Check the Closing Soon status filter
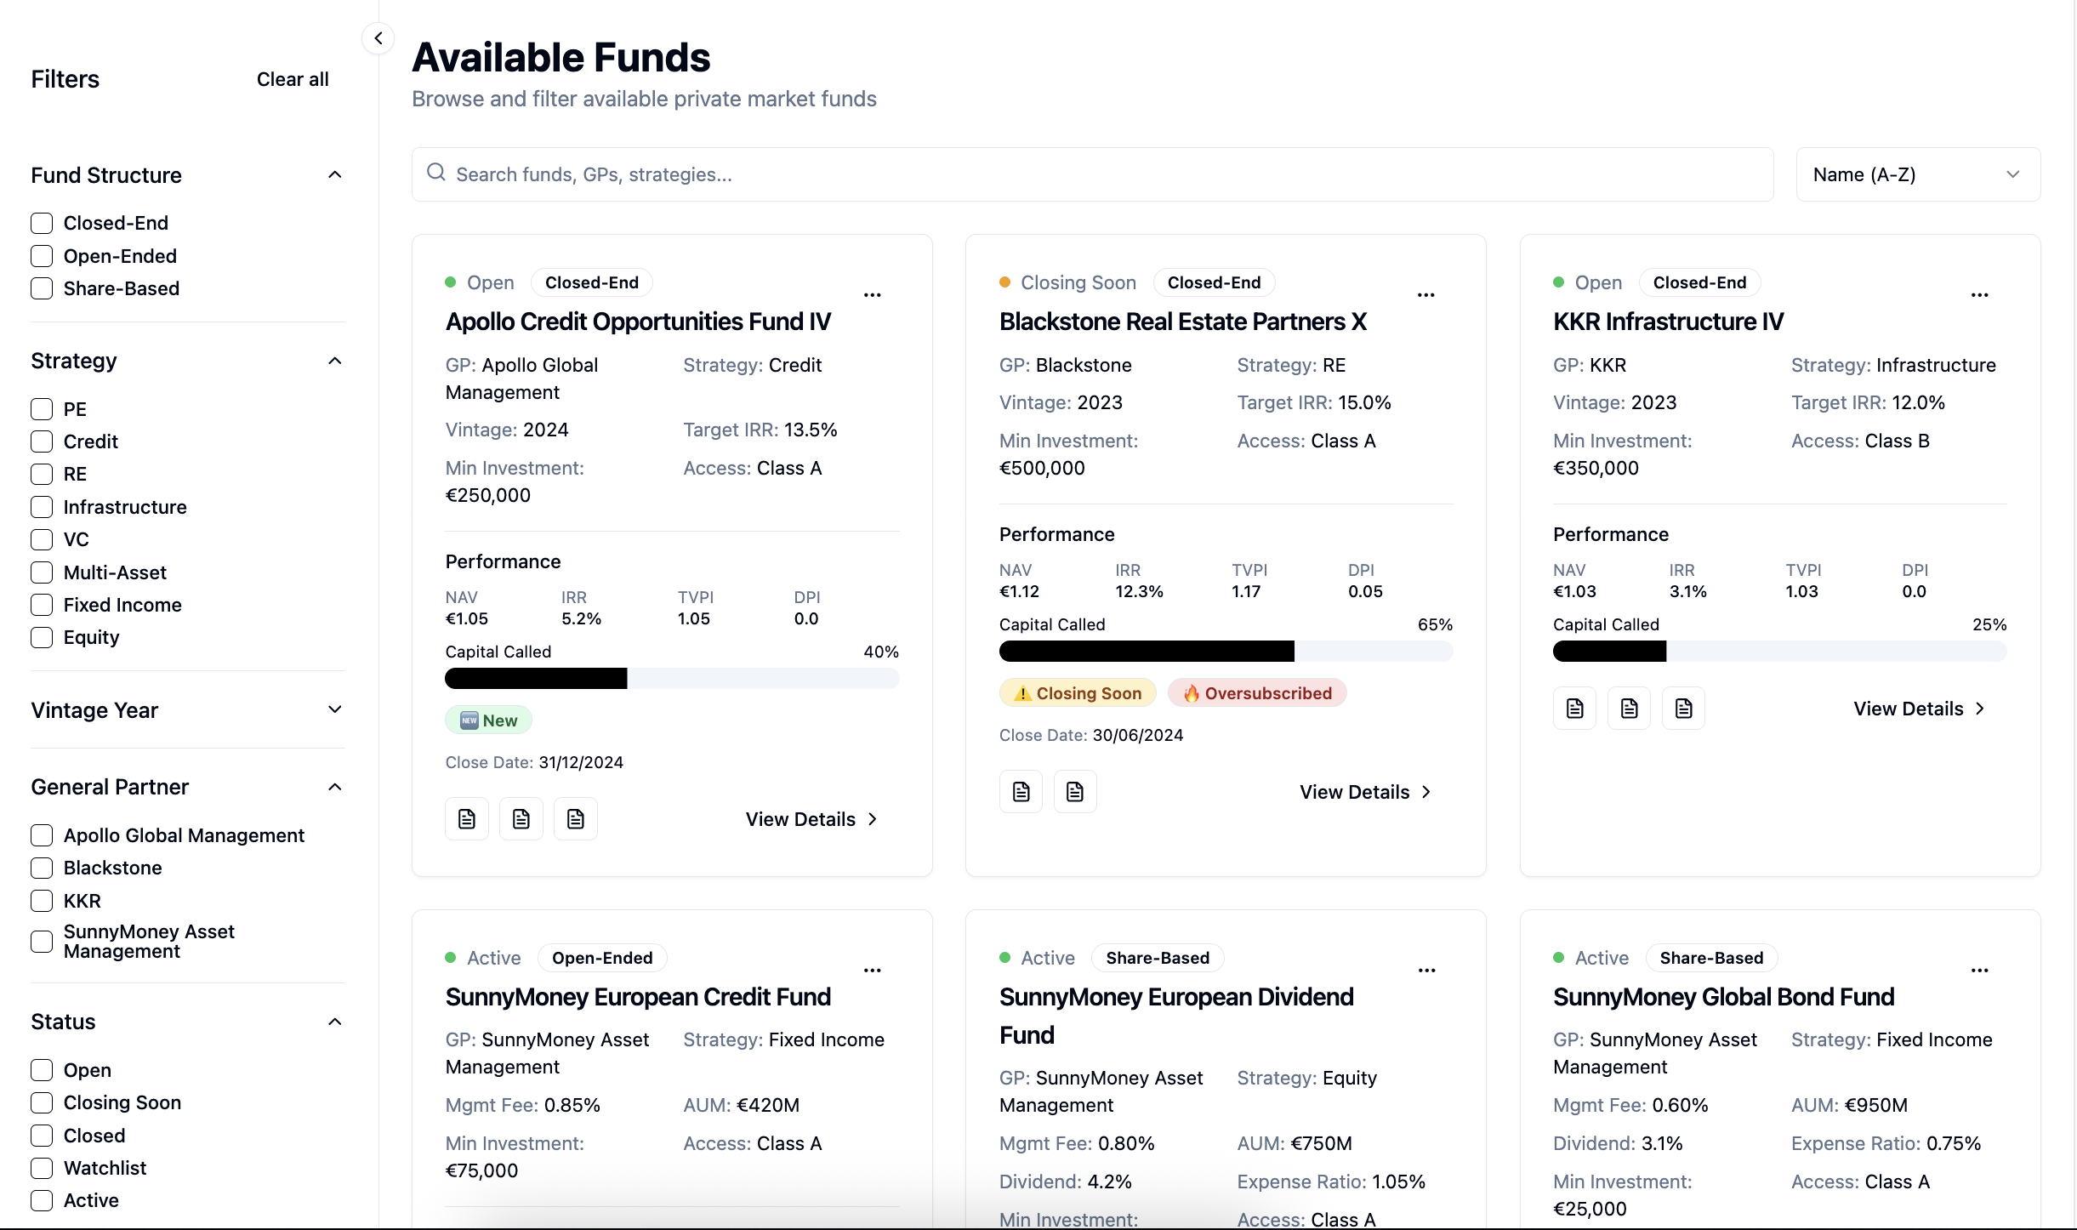2077x1230 pixels. pos(42,1102)
